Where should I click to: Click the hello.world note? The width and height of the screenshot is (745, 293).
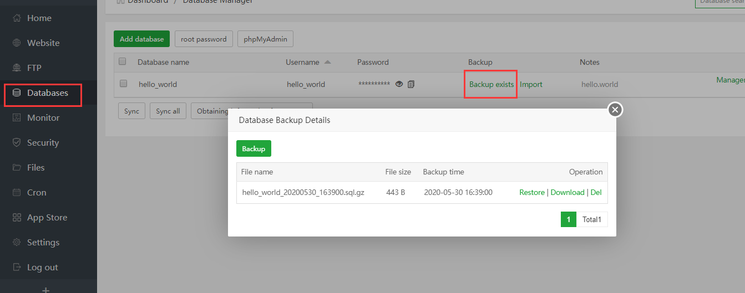tap(600, 84)
